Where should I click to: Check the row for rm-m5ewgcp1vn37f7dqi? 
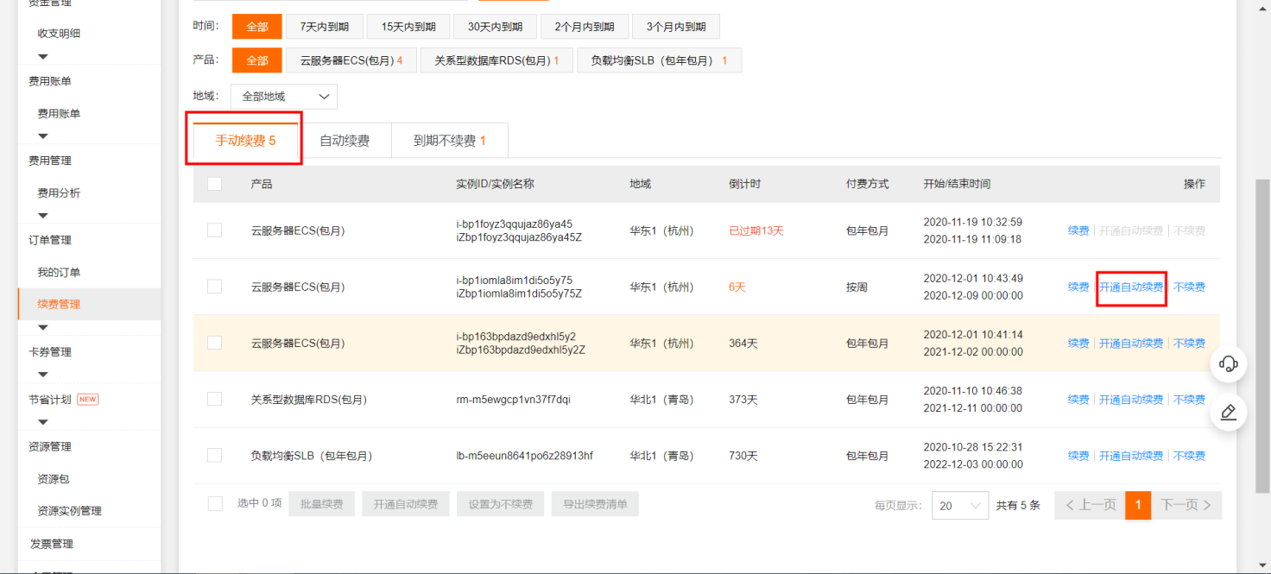(215, 399)
